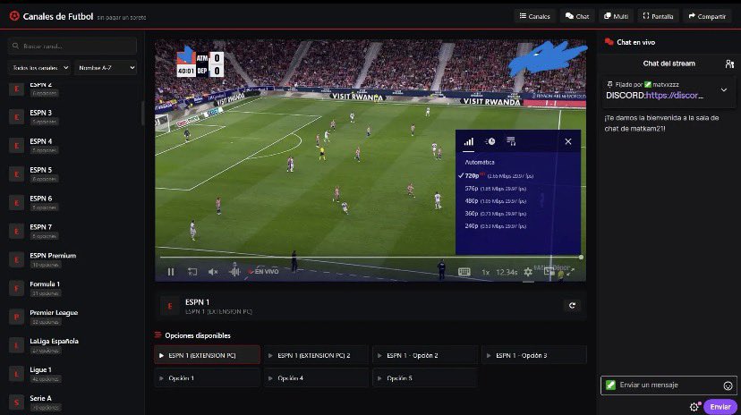Select Automática video quality
Screen dimensions: 741x415
tap(480, 163)
